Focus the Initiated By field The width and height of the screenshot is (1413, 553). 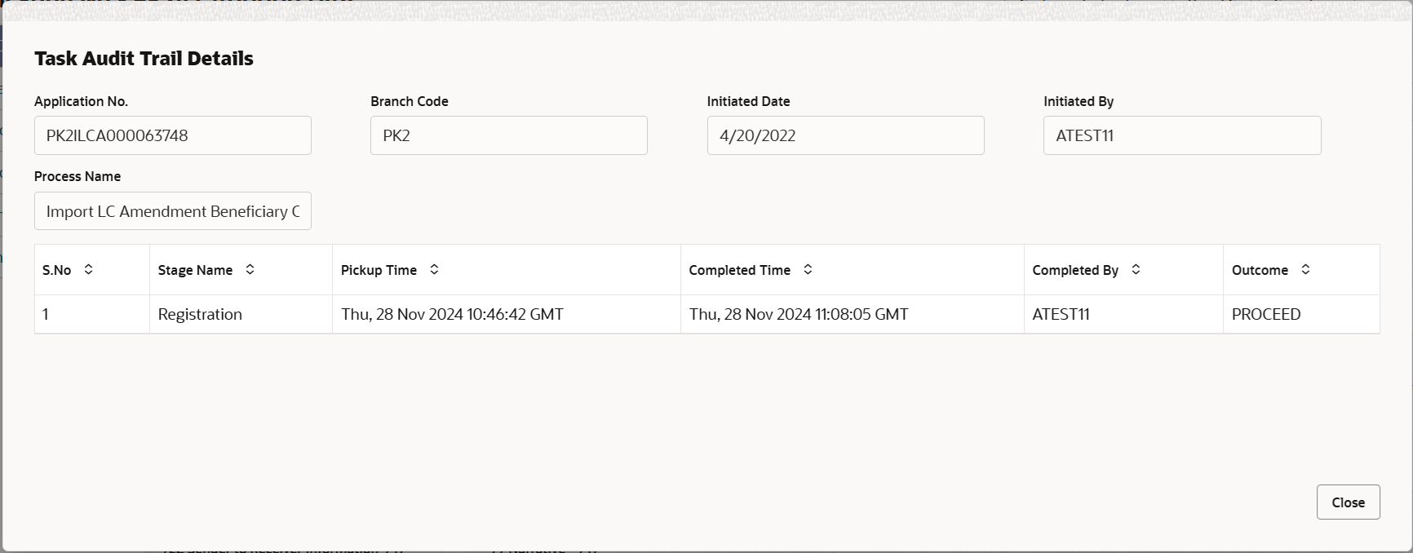tap(1181, 135)
